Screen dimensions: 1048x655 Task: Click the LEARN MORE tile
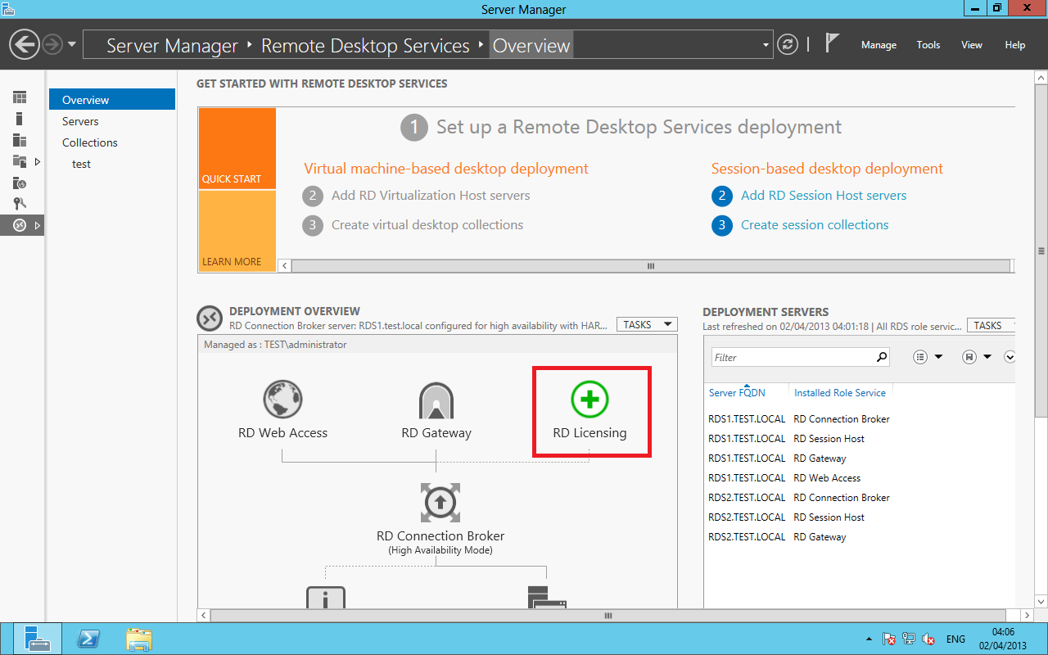[x=237, y=232]
